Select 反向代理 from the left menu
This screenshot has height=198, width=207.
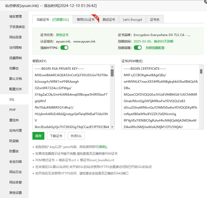16,131
